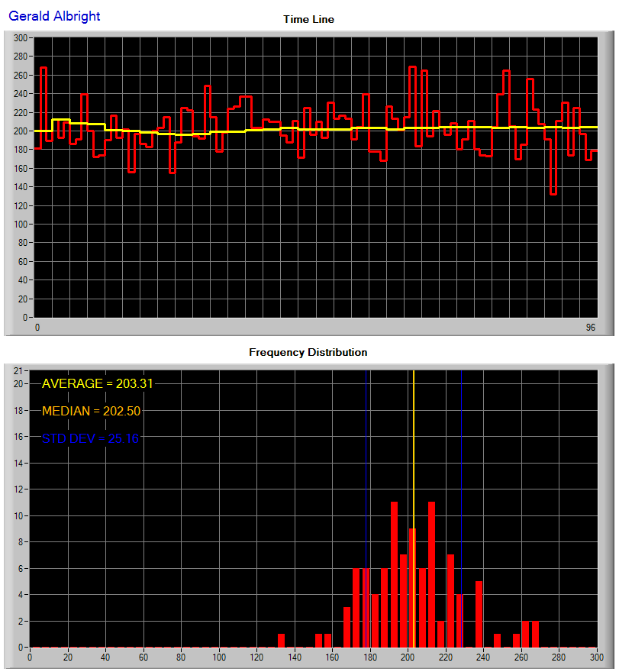Click the histogram bar at 238 with count 5
This screenshot has width=619, height=672.
pyautogui.click(x=479, y=614)
